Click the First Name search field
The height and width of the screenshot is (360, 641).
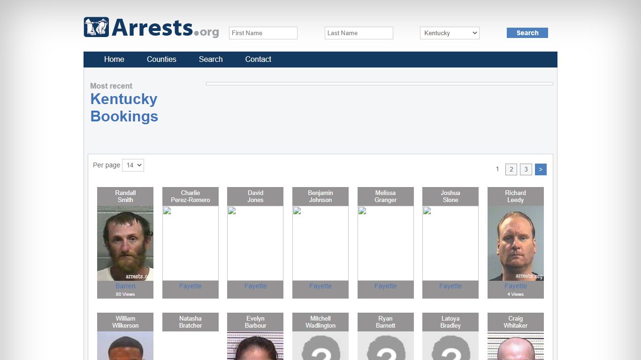[x=263, y=33]
